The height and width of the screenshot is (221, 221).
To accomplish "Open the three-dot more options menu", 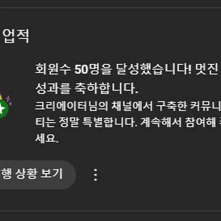I will (x=96, y=175).
